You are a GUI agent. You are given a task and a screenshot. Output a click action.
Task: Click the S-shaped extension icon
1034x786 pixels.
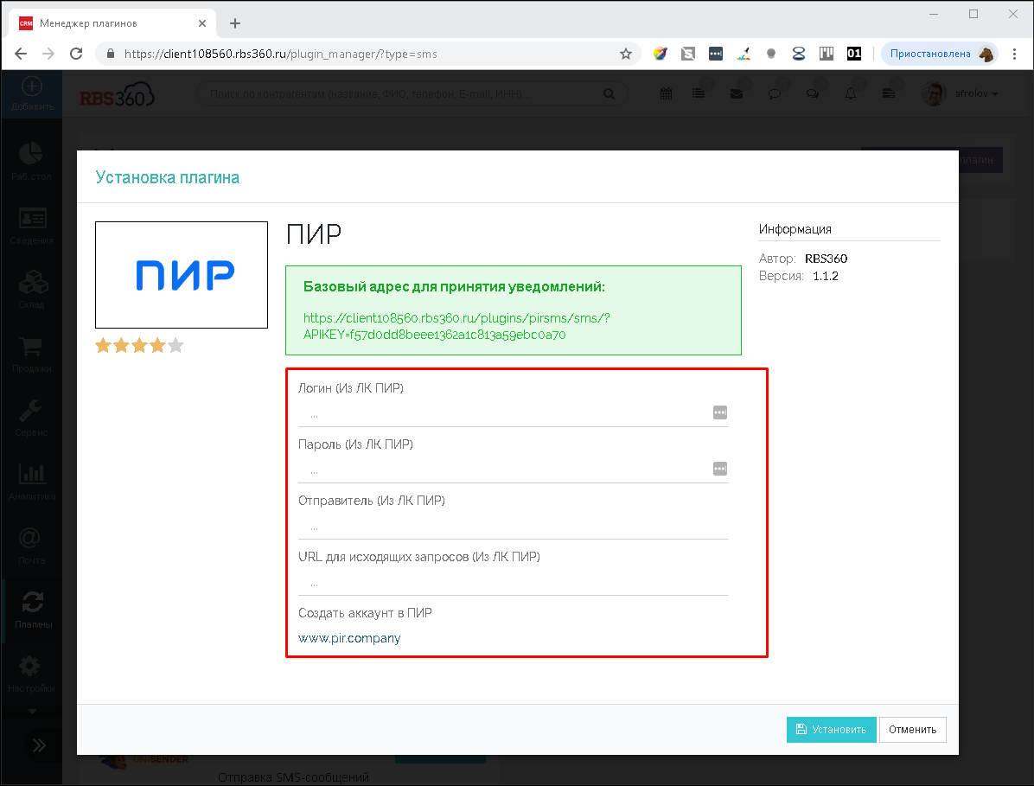pos(688,54)
